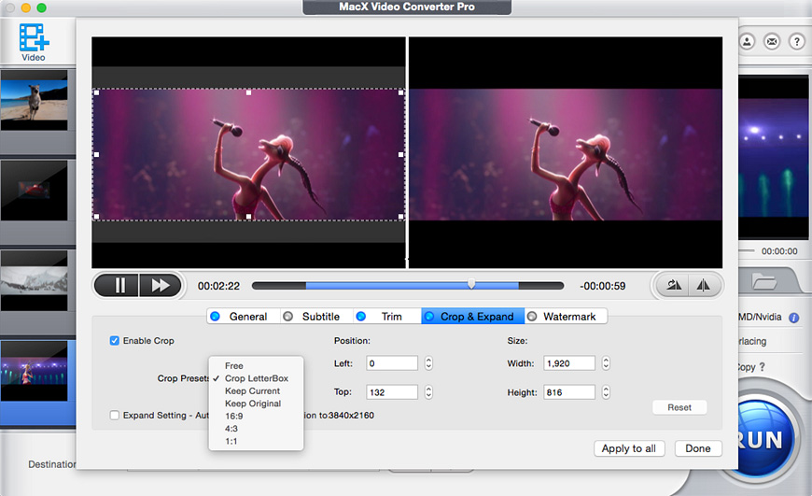Viewport: 812px width, 496px height.
Task: Click the elapsed time 00:02:22
Action: click(218, 286)
